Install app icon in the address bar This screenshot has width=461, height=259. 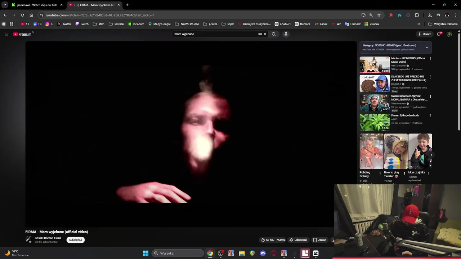[363, 15]
